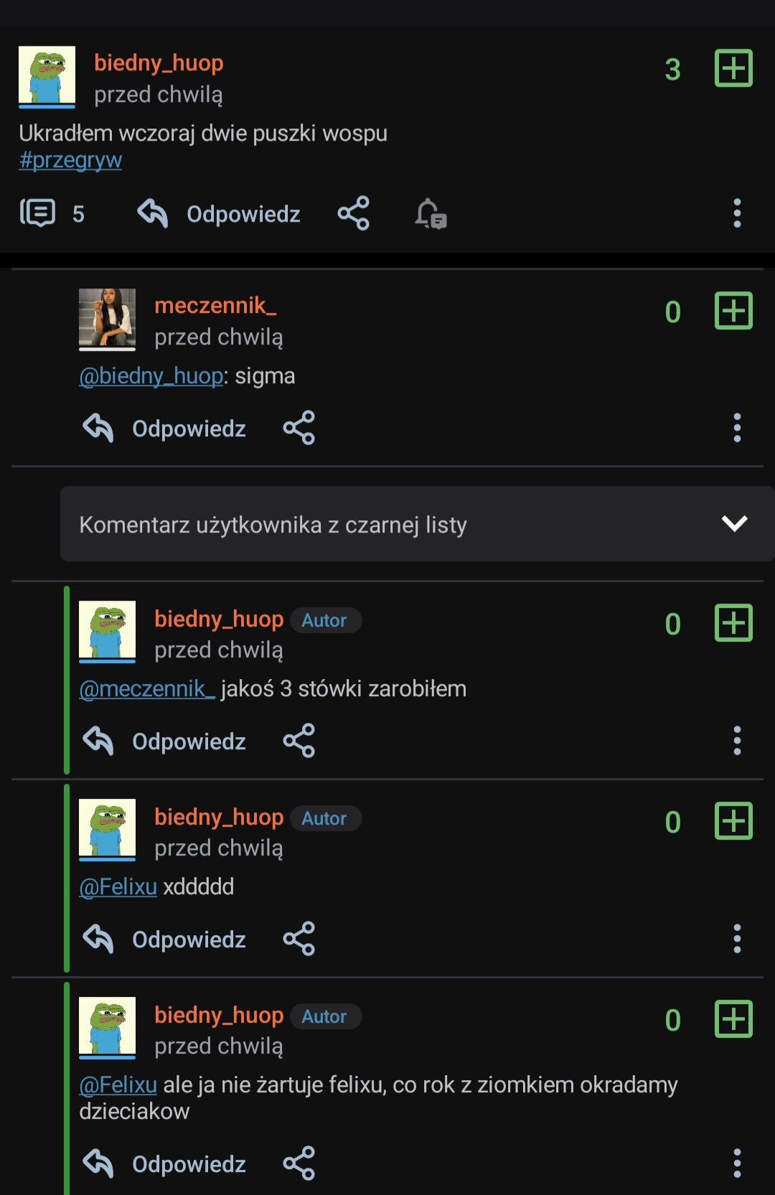The width and height of the screenshot is (775, 1195).
Task: Open more options for 'xddddd' comment
Action: click(736, 939)
